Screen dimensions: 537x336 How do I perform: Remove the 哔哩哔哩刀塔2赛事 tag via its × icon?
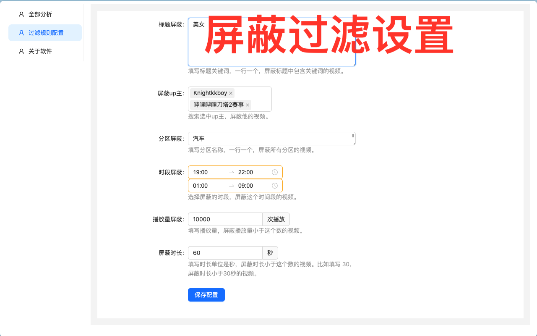[x=247, y=105]
